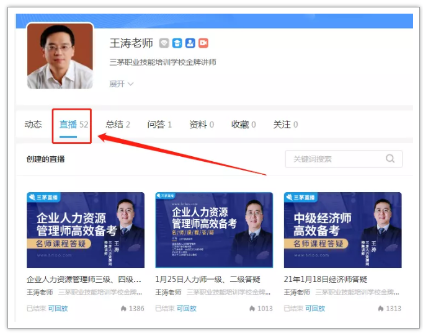Click the flame icon beside 1313
The image size is (423, 336).
pyautogui.click(x=381, y=308)
